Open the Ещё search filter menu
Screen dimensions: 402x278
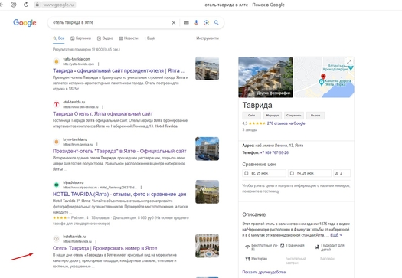[149, 38]
